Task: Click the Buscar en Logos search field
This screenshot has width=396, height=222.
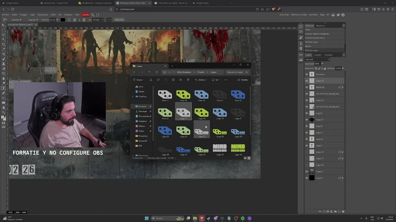Action: tap(237, 72)
